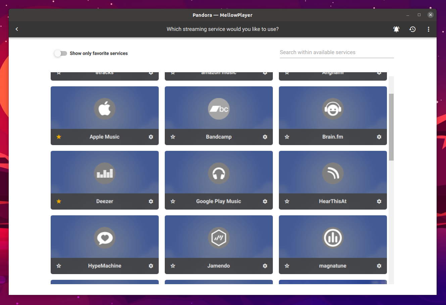The width and height of the screenshot is (446, 305).
Task: Click the Jamendo label
Action: (x=219, y=266)
